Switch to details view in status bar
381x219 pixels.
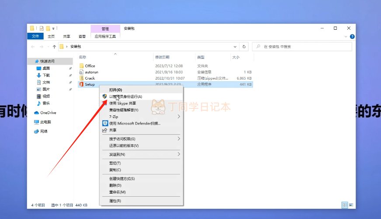coord(344,205)
